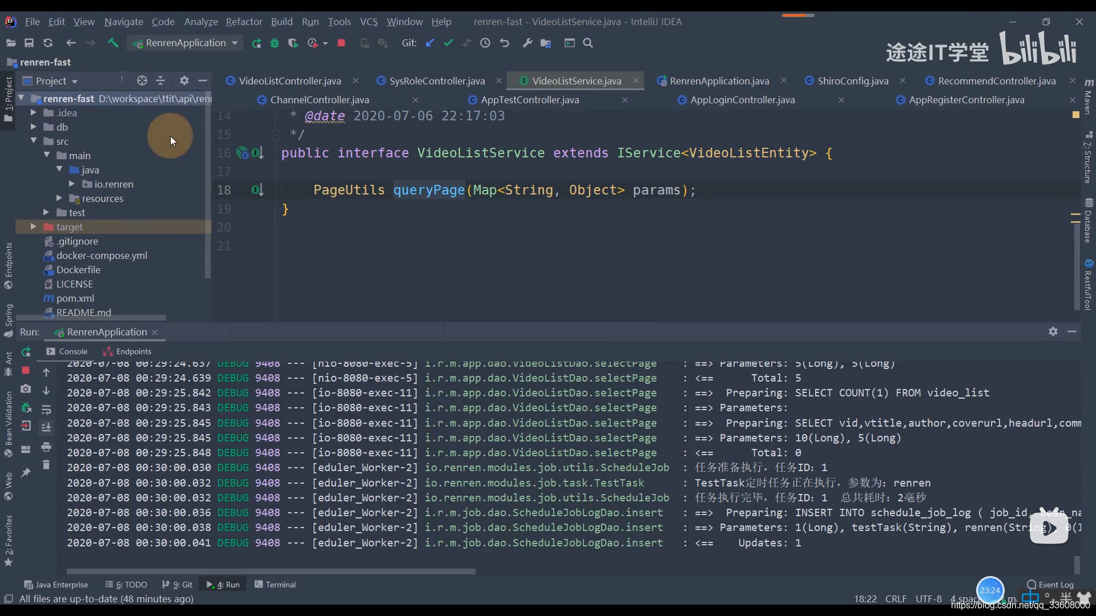Rerun RenrenApplication using toolbar run icon
Viewport: 1096px width, 616px height.
point(257,43)
